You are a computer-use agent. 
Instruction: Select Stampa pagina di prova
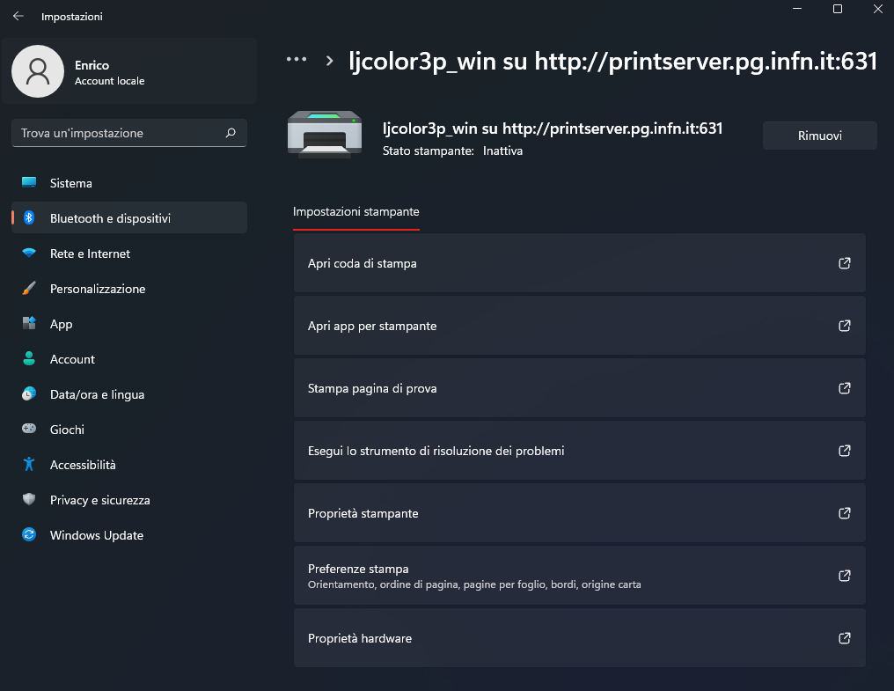[579, 388]
